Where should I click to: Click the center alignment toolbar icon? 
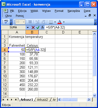[30, 22]
